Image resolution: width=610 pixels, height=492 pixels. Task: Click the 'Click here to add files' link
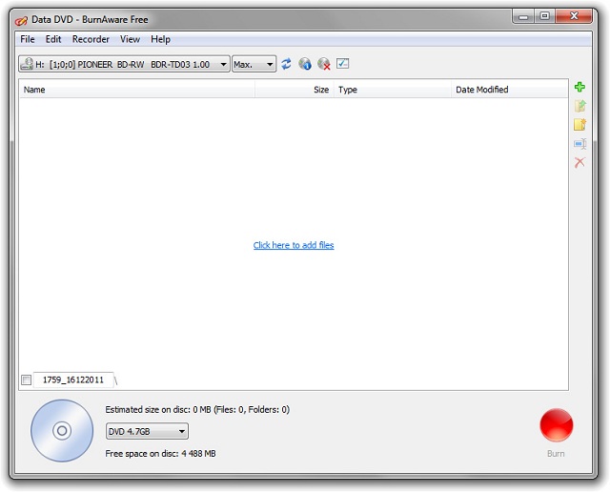point(294,245)
